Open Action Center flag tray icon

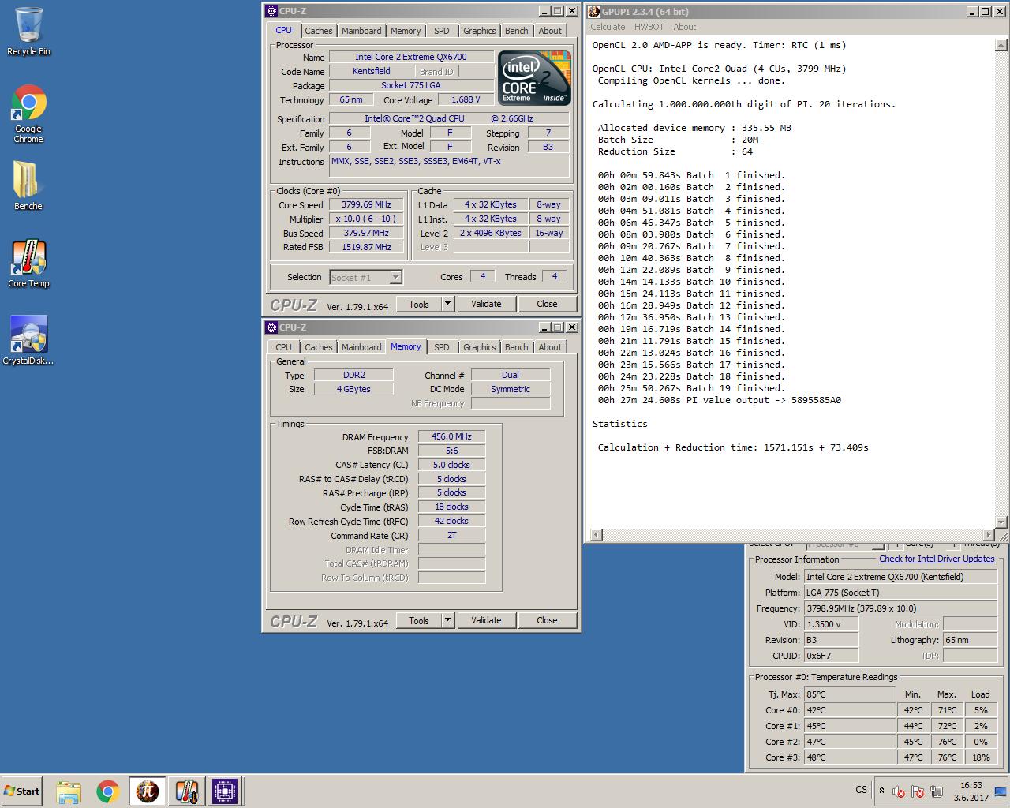click(x=918, y=791)
